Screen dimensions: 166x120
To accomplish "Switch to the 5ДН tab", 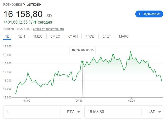I will click(x=22, y=36).
